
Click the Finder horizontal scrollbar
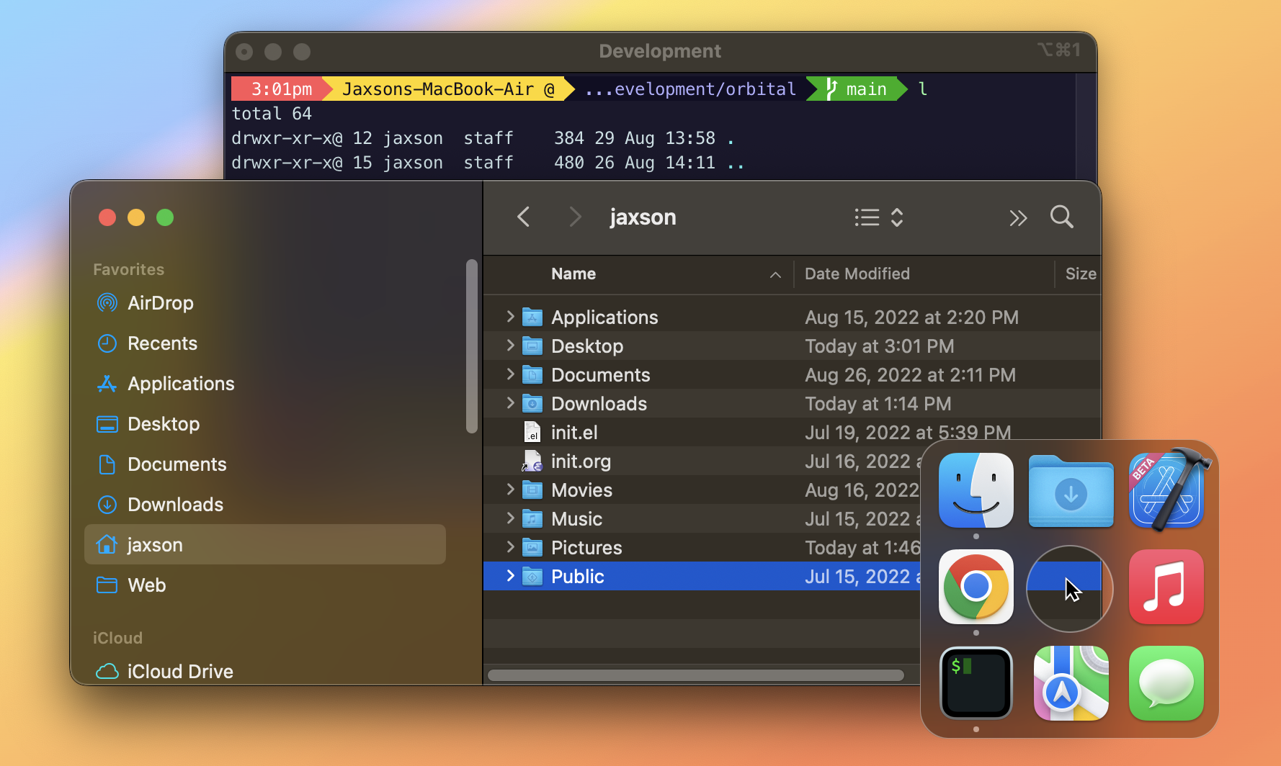pyautogui.click(x=696, y=675)
